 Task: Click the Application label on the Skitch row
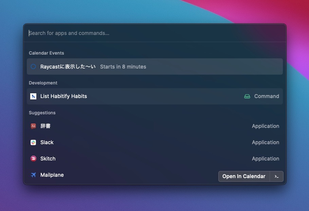(266, 159)
